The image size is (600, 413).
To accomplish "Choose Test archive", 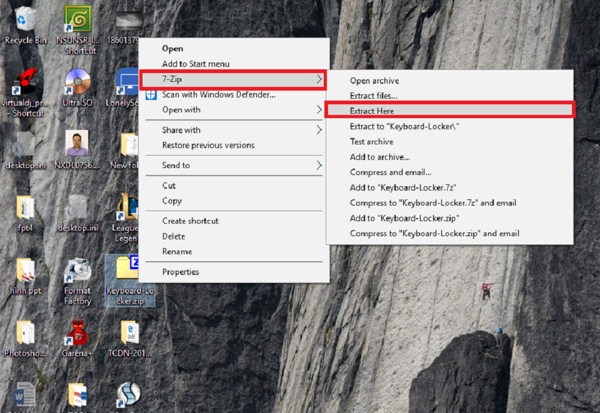I will coord(449,142).
